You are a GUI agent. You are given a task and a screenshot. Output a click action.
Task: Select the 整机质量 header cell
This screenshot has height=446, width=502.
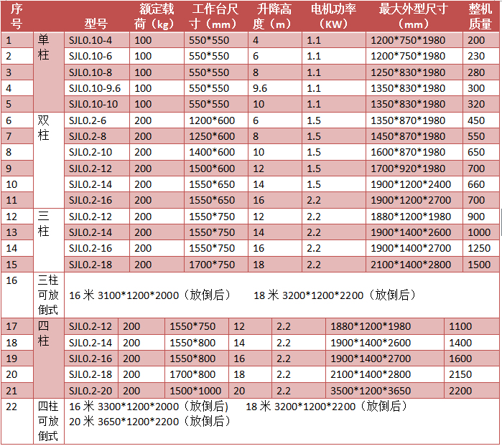click(x=480, y=16)
